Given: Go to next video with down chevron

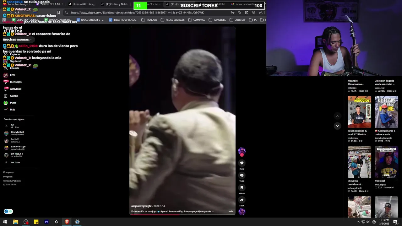Looking at the screenshot, I should pyautogui.click(x=337, y=126).
